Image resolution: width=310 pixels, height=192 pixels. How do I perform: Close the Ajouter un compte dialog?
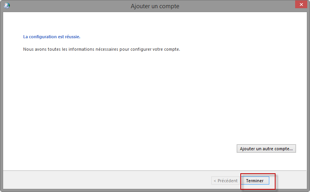[x=301, y=5]
